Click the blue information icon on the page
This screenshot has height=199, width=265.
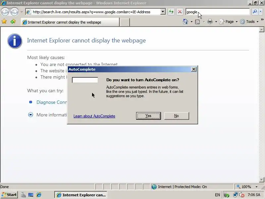coord(15,41)
